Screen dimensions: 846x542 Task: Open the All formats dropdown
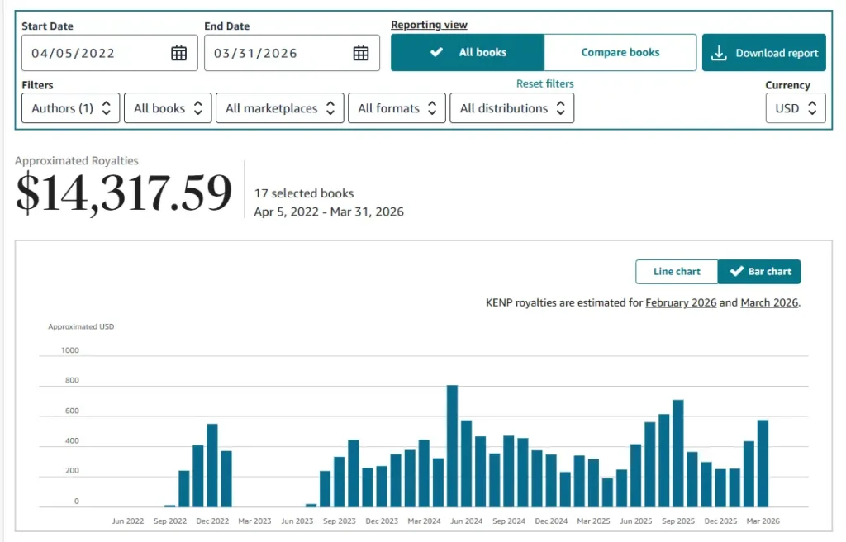[x=397, y=107]
